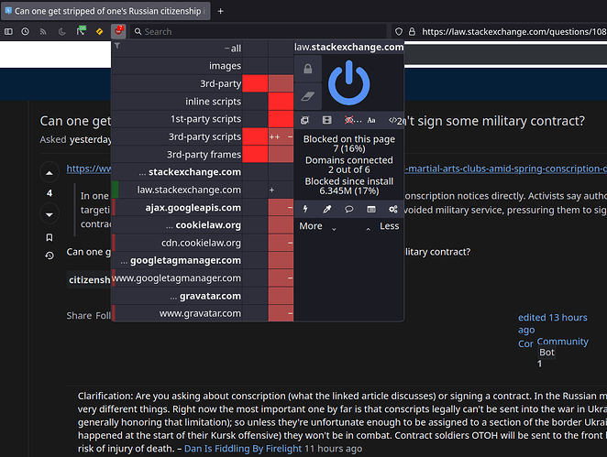
Task: Click the local rule cell for '1st-party scripts' row
Action: coord(281,119)
